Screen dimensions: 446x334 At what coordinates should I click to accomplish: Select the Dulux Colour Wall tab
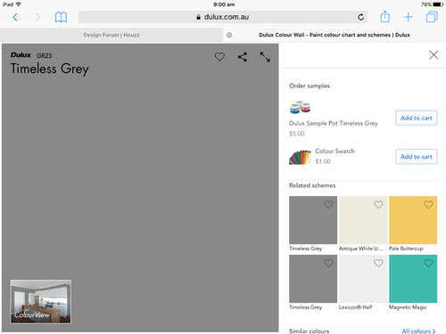point(334,35)
